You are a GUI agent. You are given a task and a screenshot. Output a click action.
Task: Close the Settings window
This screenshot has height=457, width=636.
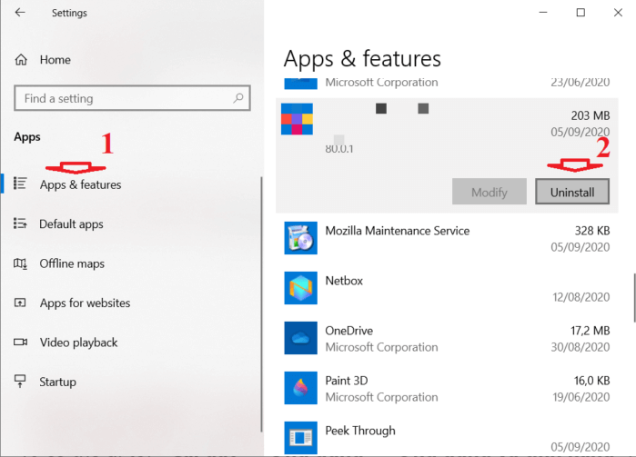tap(618, 13)
